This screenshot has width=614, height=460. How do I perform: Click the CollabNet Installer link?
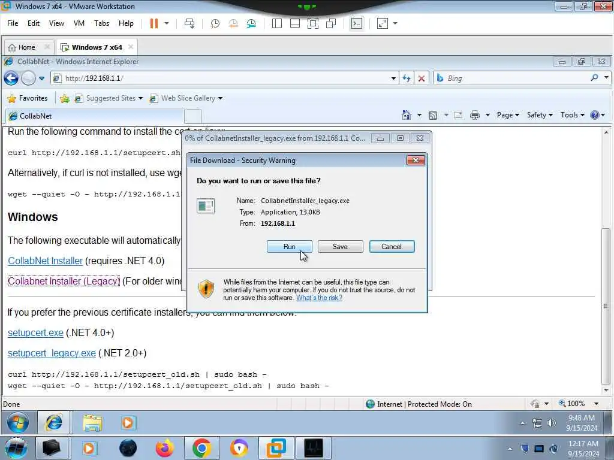46,261
